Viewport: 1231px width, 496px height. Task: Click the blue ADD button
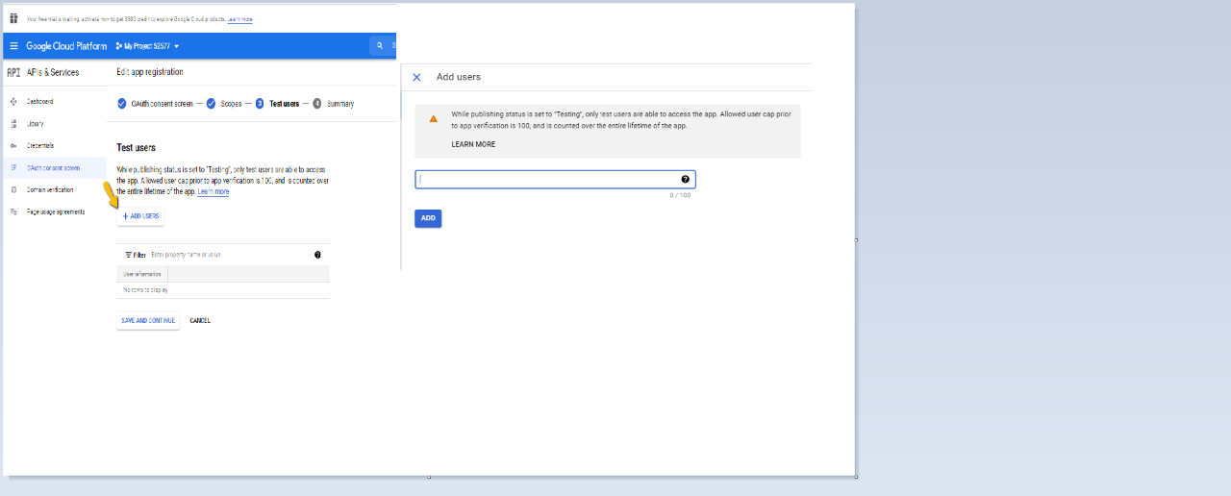pyautogui.click(x=428, y=218)
